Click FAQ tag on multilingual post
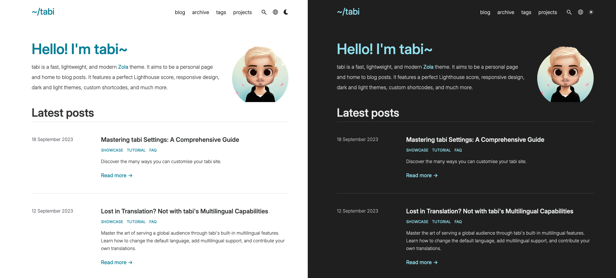This screenshot has height=278, width=616. pyautogui.click(x=153, y=222)
